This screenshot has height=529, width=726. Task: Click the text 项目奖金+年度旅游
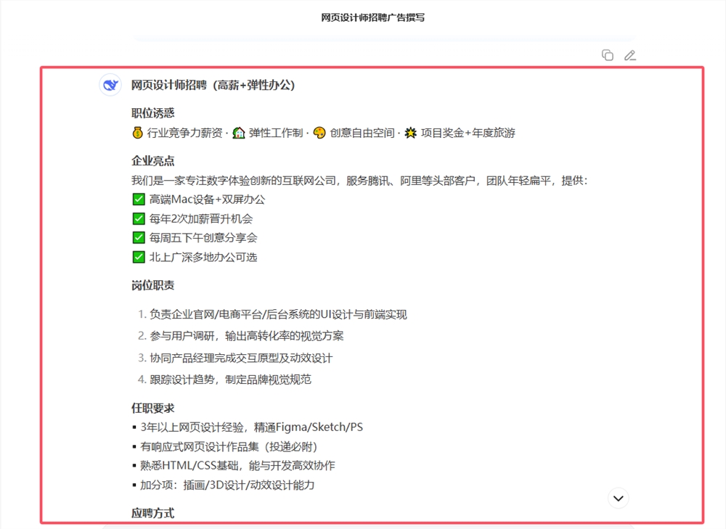point(468,133)
